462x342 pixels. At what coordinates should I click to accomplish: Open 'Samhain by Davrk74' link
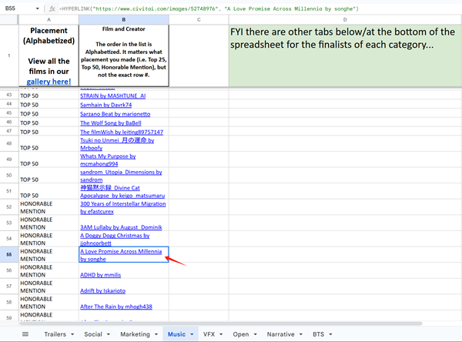pos(105,104)
